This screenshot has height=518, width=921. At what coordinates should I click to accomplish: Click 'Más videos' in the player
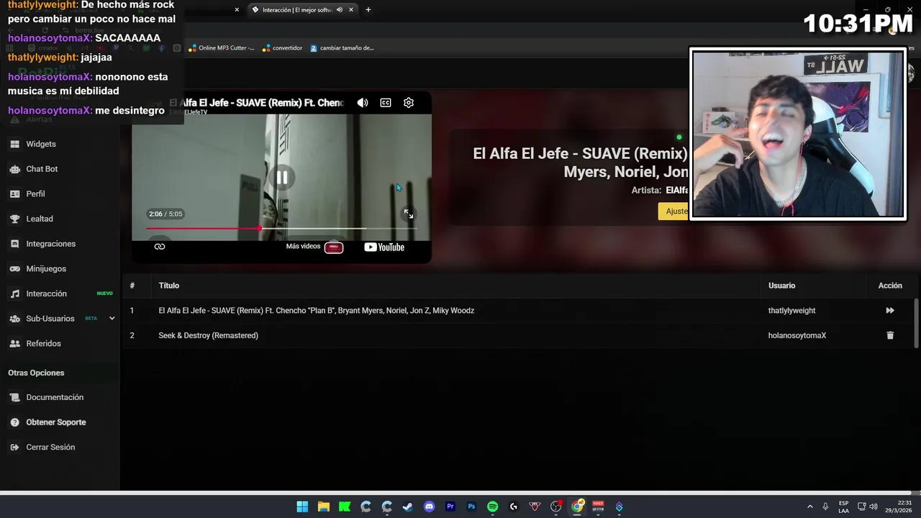314,247
